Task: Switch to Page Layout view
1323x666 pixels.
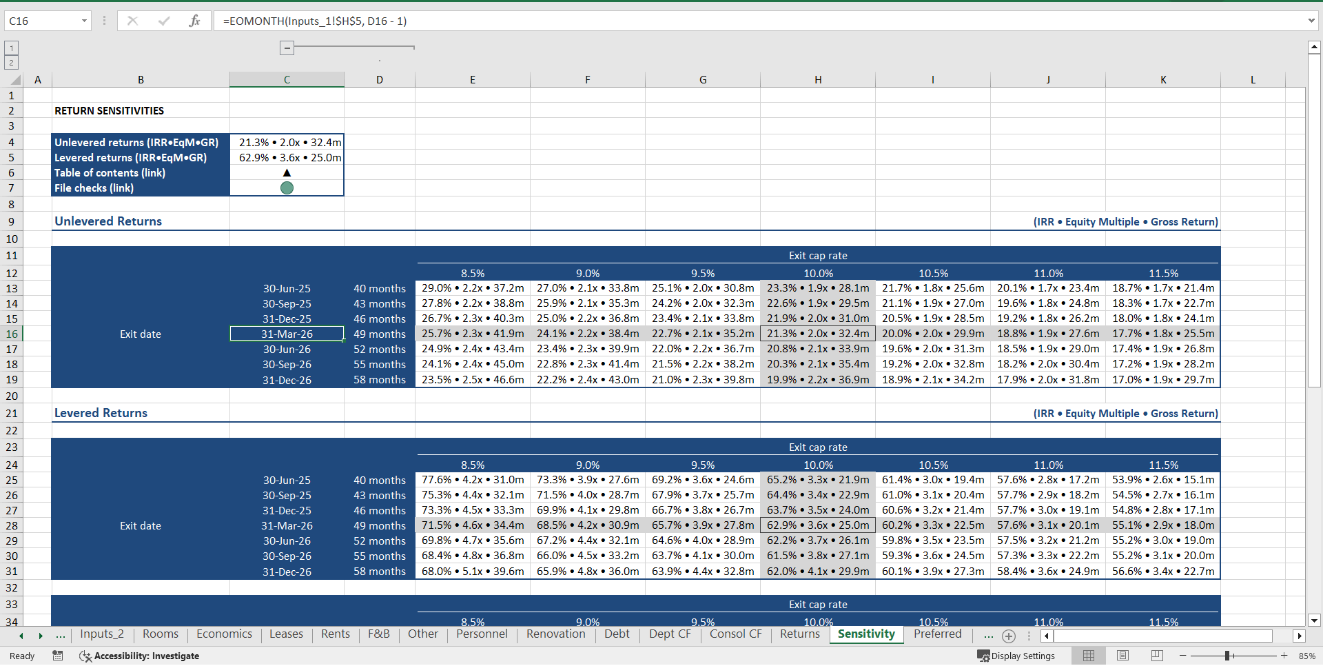Action: (x=1122, y=656)
